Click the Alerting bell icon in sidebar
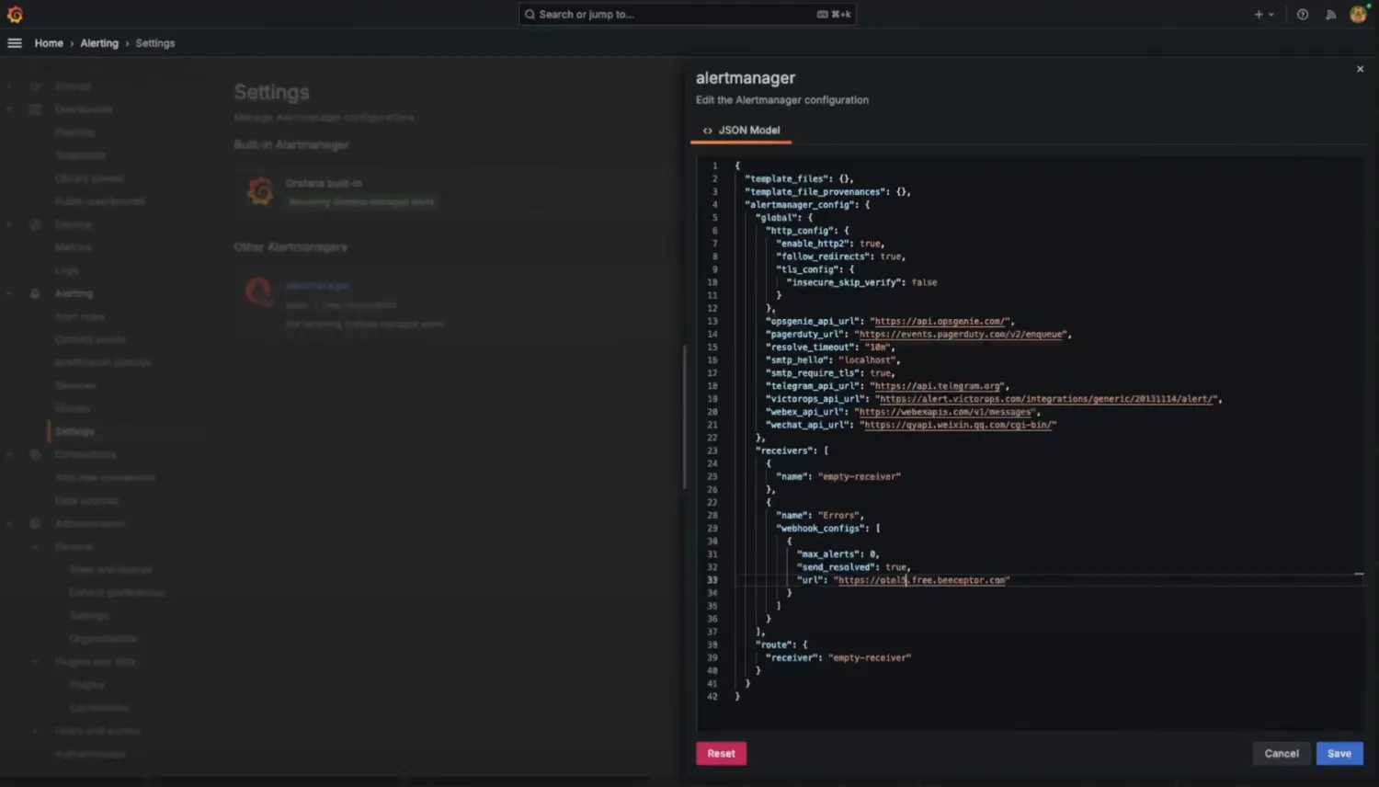 coord(35,294)
